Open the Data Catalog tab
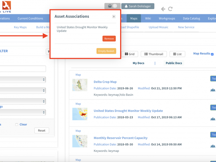 pyautogui.click(x=191, y=18)
